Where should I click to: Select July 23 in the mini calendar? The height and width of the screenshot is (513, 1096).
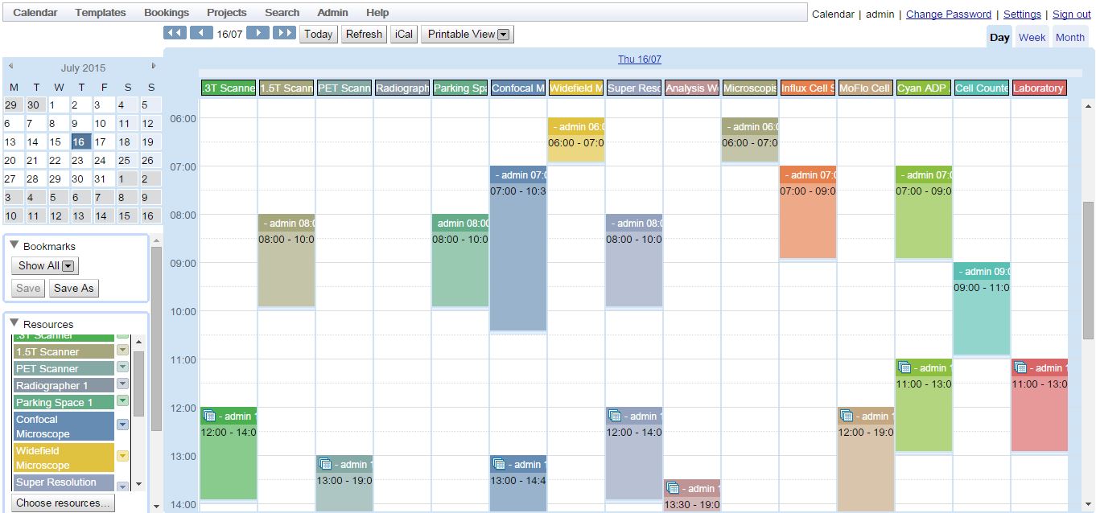point(80,160)
